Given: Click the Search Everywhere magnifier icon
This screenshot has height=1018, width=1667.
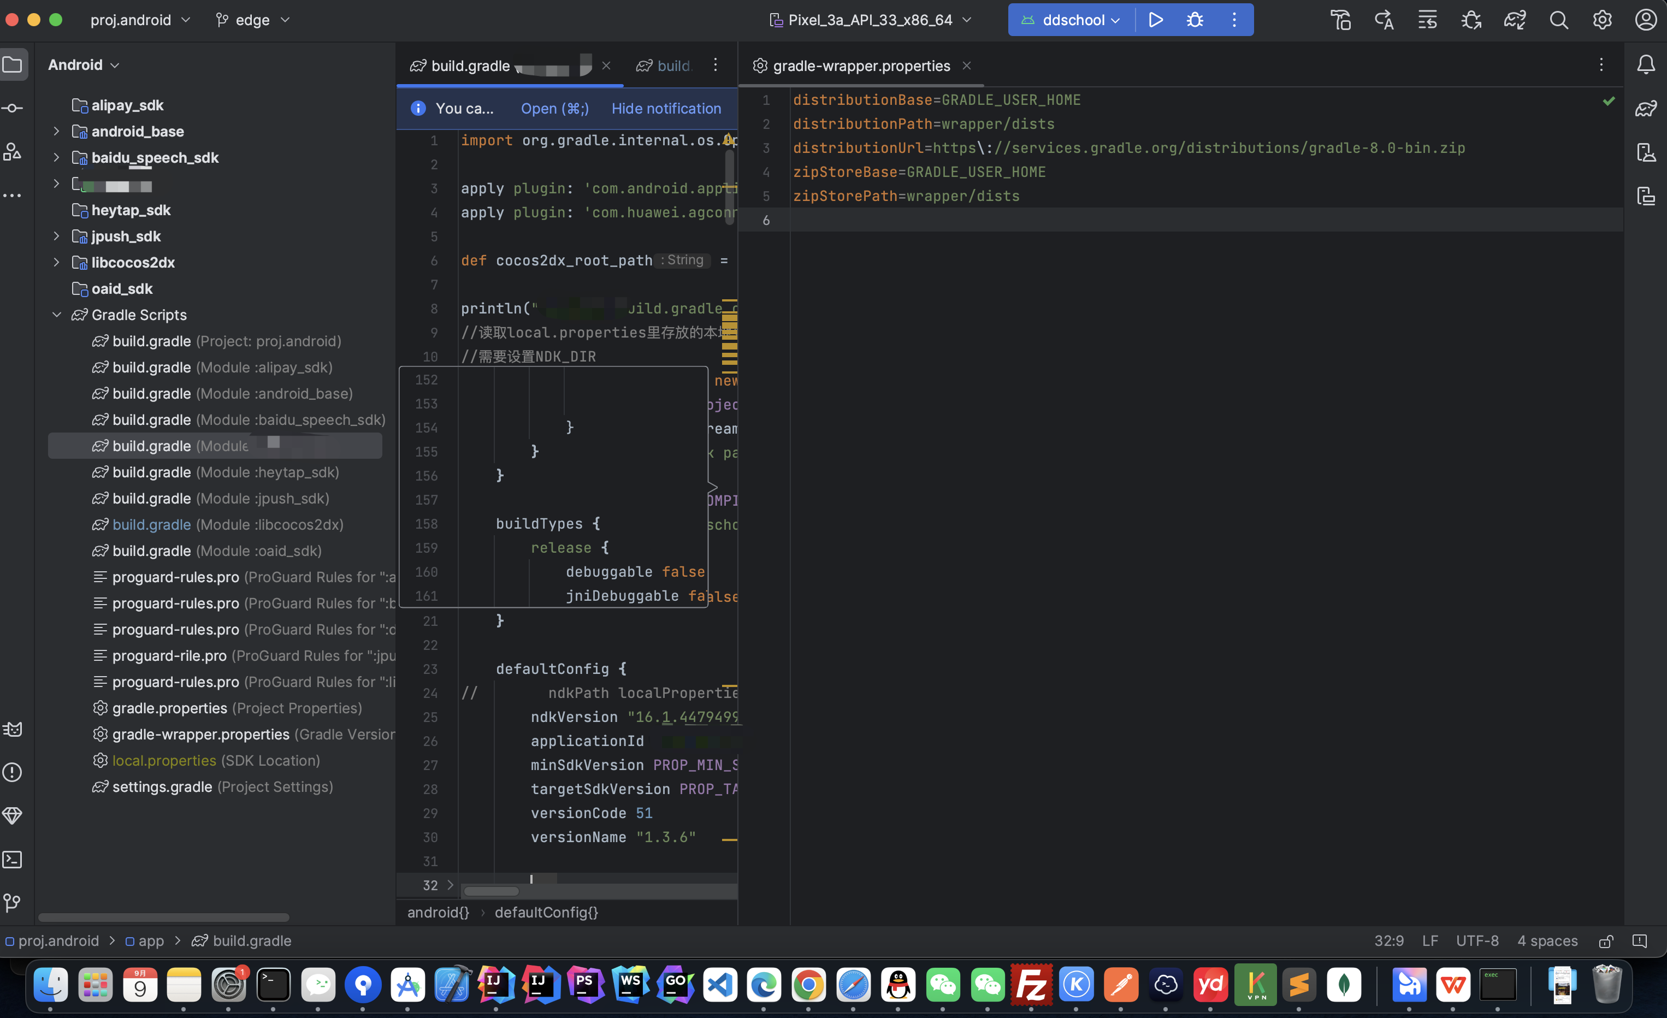Looking at the screenshot, I should pyautogui.click(x=1558, y=20).
